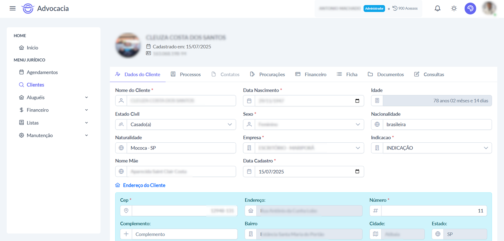Screen dimensions: 504x241
Task: Click the Nacionalidade input field
Action: 437,124
